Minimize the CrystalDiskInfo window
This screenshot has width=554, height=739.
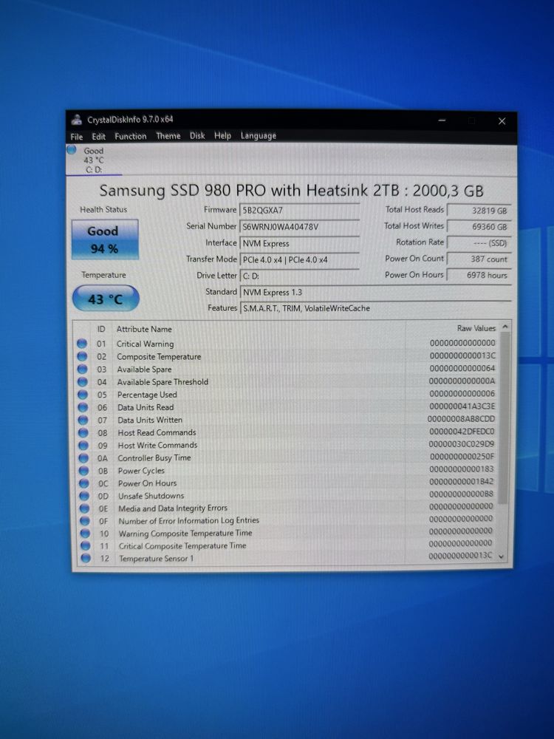[442, 120]
